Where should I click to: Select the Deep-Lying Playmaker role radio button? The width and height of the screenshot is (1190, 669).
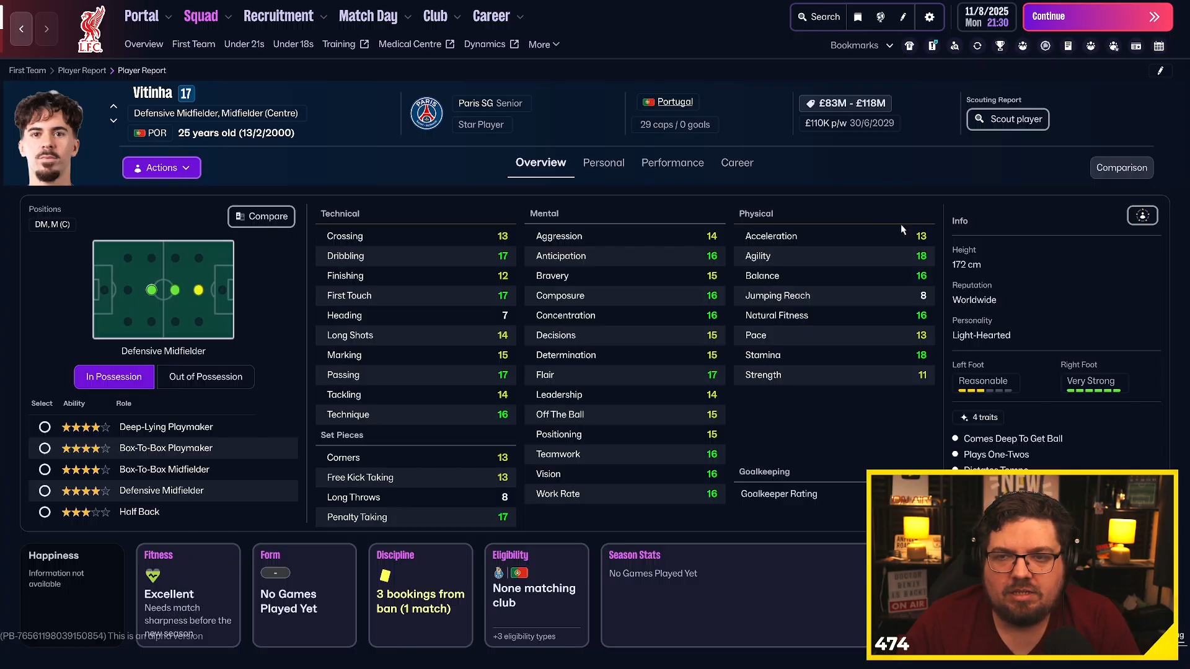pos(45,427)
